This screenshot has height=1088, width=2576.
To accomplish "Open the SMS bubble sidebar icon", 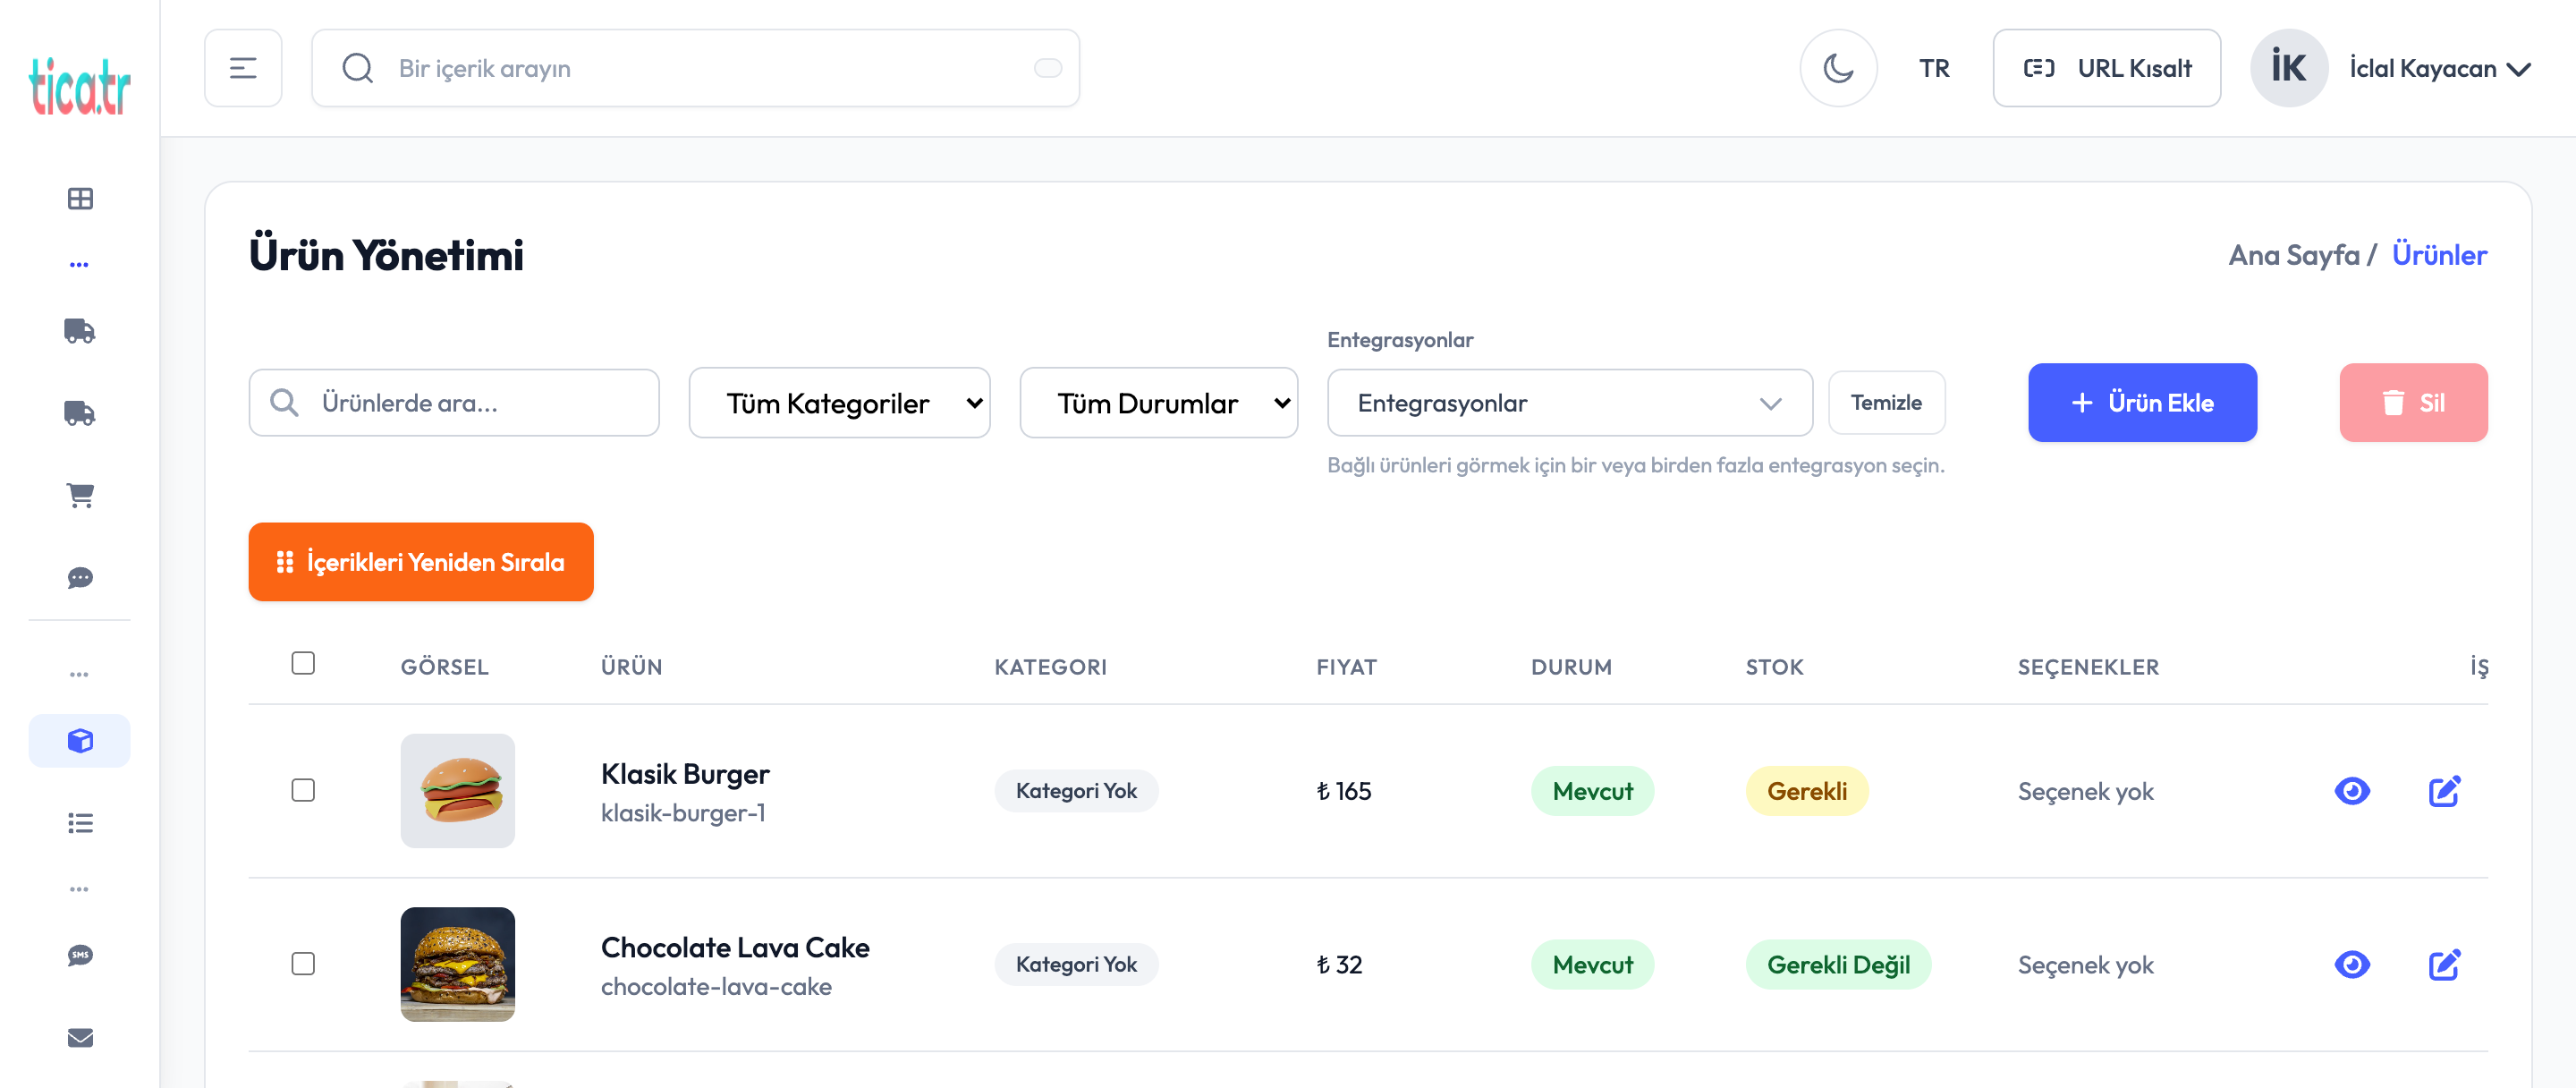I will (80, 955).
